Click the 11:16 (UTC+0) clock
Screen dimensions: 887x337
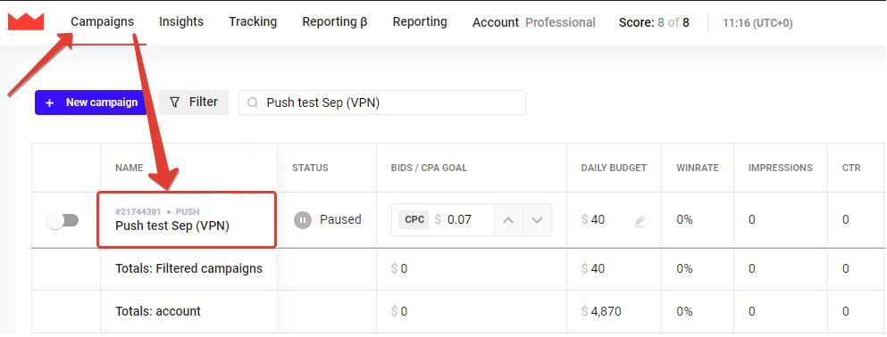click(757, 23)
